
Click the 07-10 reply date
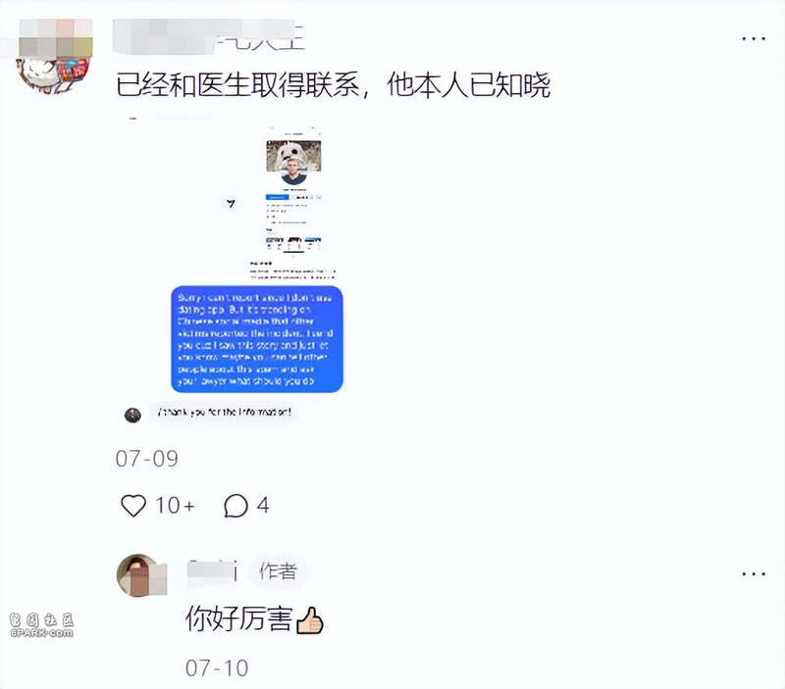[217, 668]
